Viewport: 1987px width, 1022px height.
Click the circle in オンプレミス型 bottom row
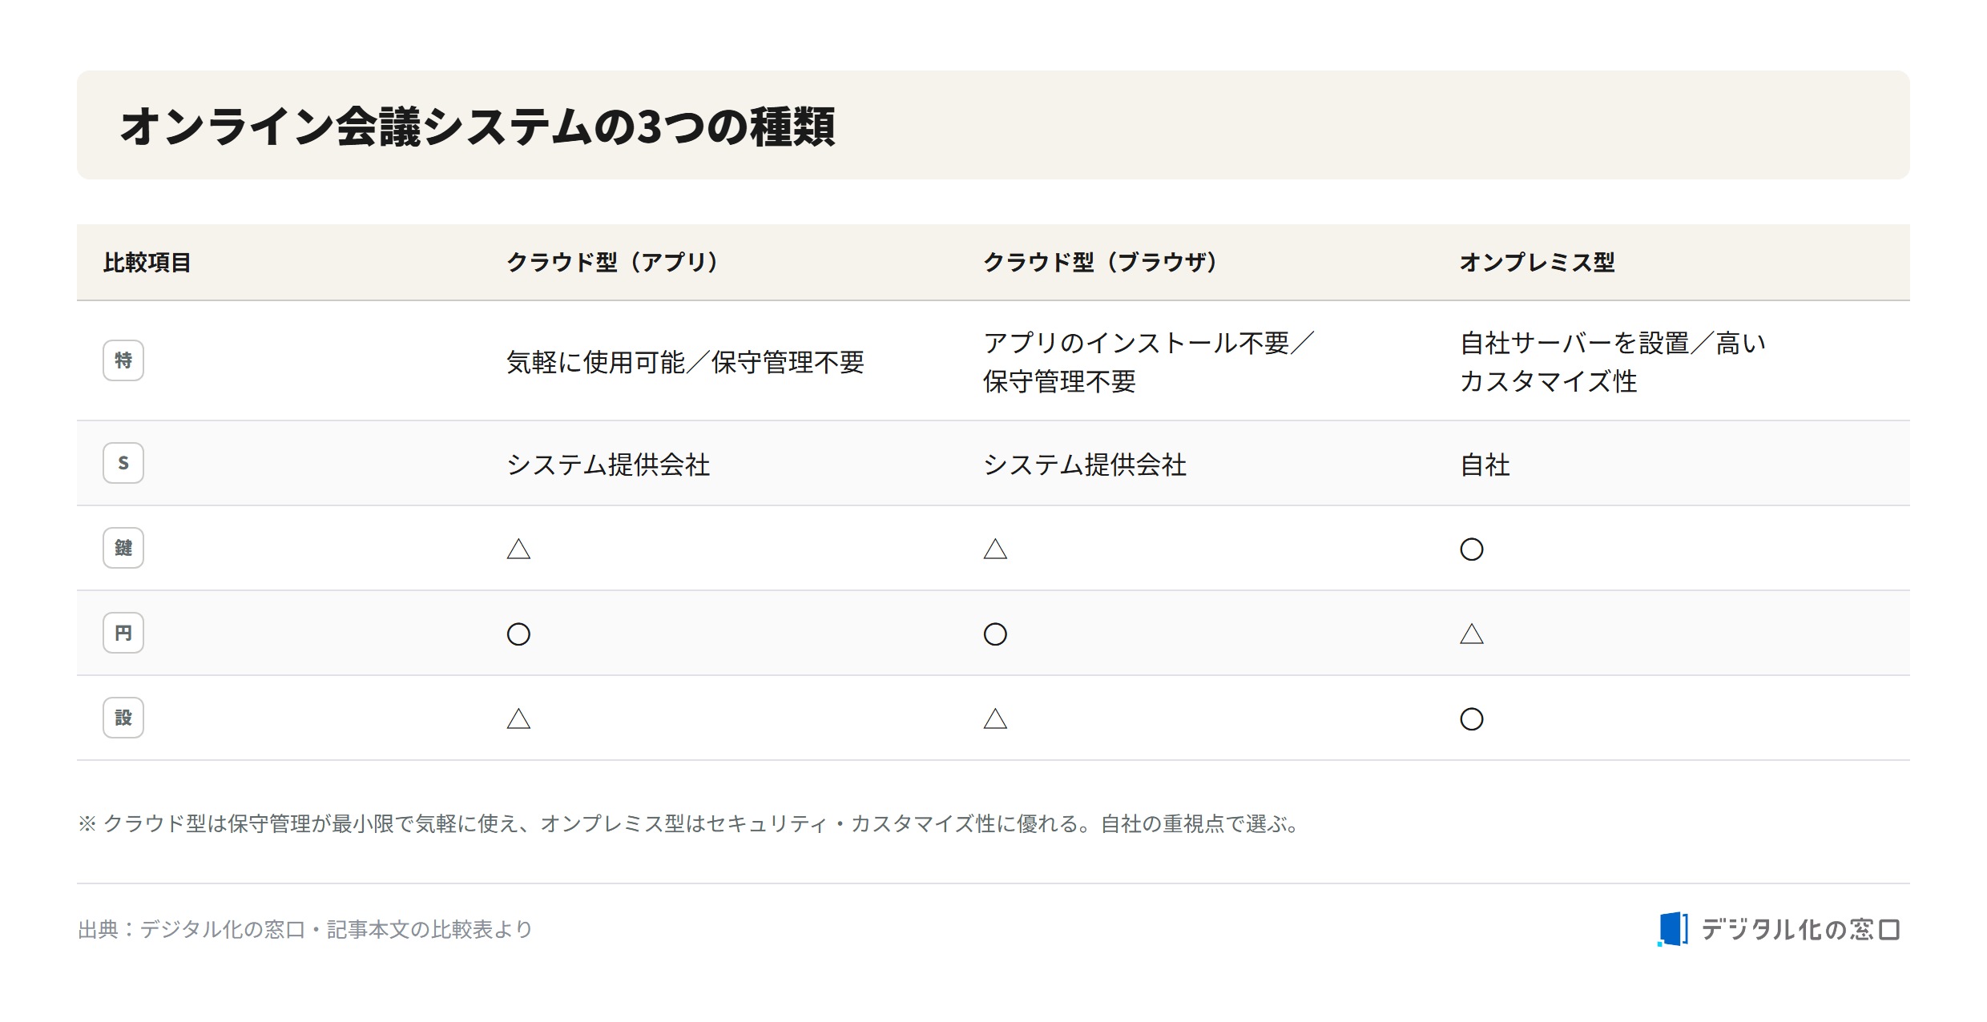coord(1471,719)
